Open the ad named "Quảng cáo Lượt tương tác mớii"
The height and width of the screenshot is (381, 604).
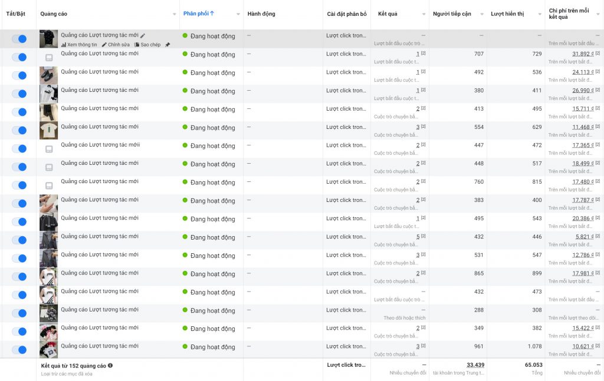100,145
